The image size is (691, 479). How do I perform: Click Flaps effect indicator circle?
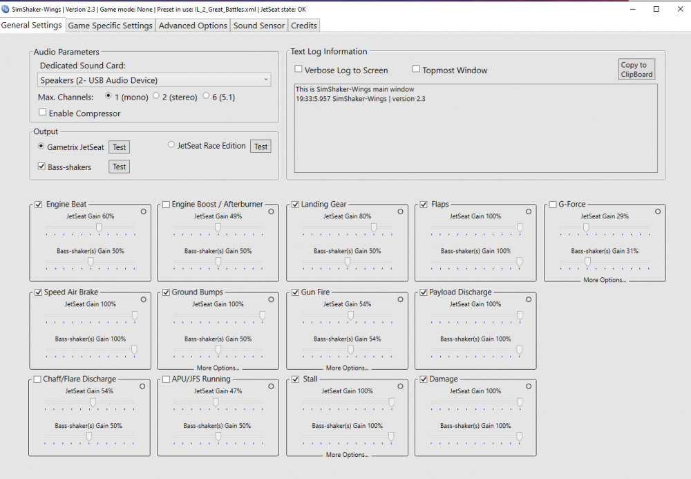pos(529,212)
